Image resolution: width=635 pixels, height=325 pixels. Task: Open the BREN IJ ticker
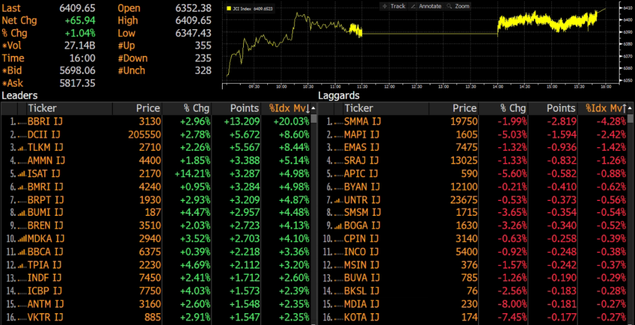tap(45, 226)
